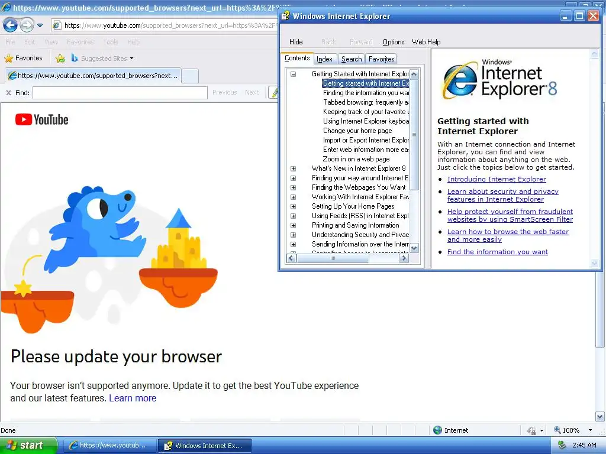606x454 pixels.
Task: Switch to the Search tab
Action: (352, 59)
